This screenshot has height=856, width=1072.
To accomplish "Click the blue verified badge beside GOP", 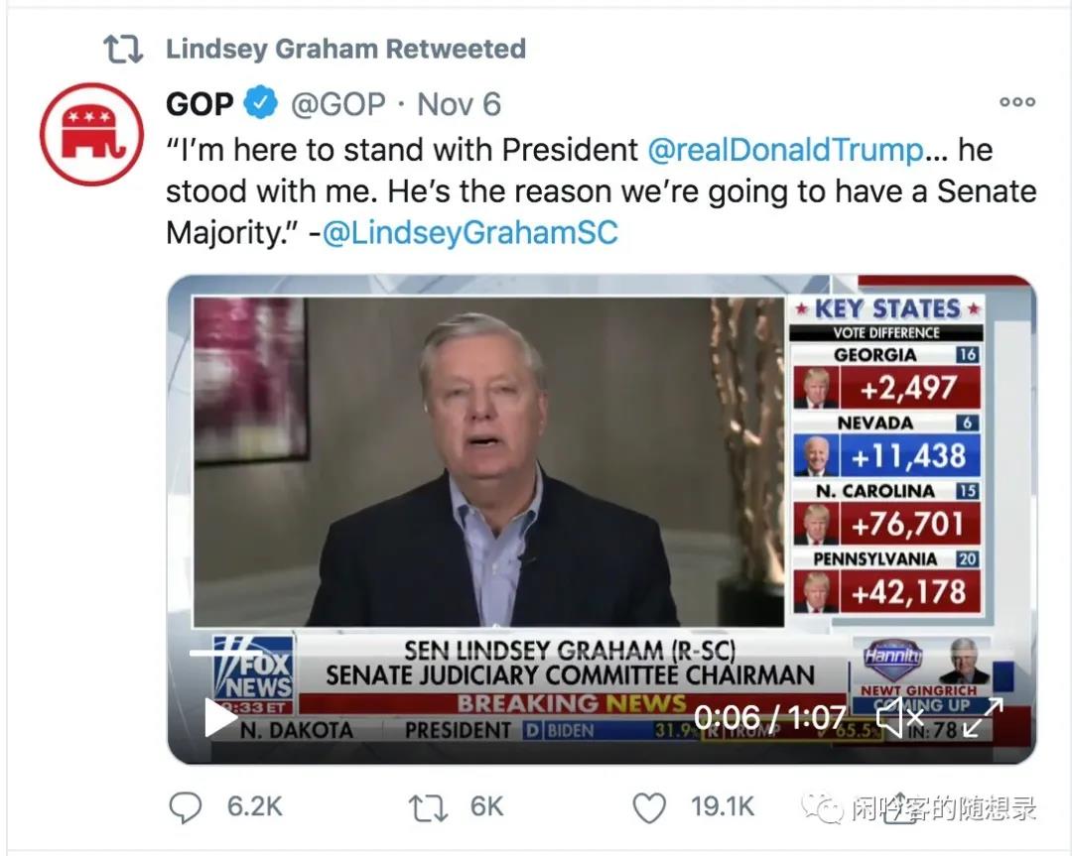I will [x=262, y=104].
